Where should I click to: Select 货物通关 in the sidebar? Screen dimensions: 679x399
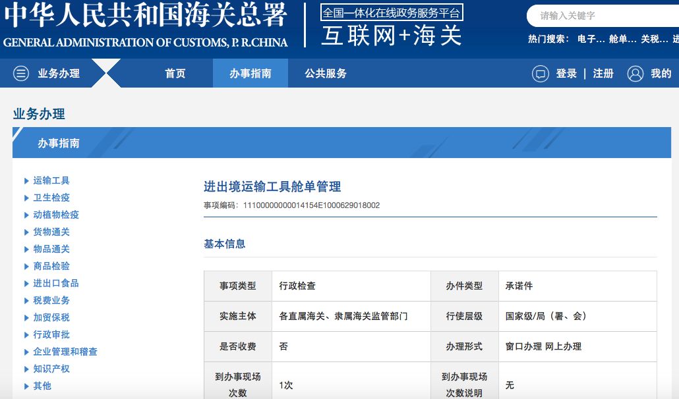tap(51, 232)
